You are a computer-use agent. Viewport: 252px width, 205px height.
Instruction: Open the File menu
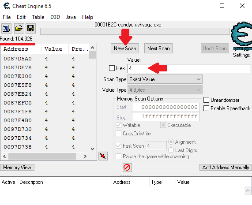click(x=7, y=17)
